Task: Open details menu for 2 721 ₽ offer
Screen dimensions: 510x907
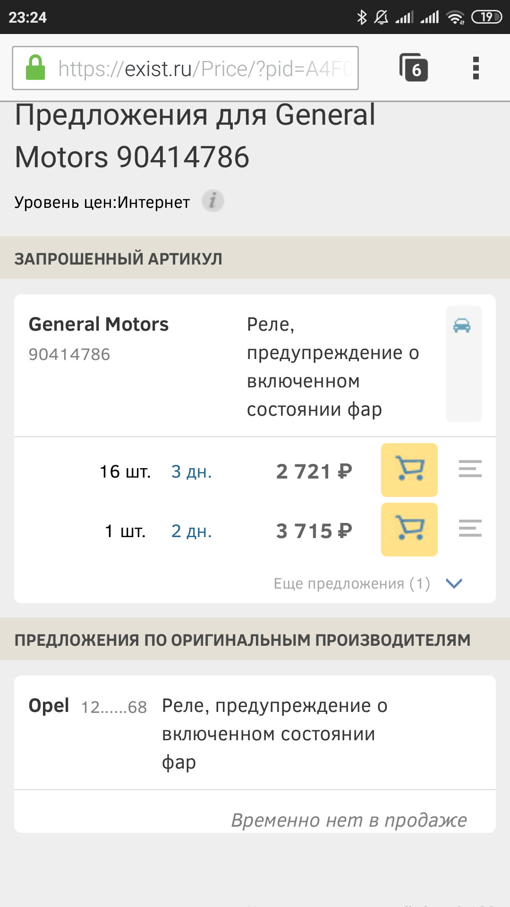Action: click(x=470, y=469)
